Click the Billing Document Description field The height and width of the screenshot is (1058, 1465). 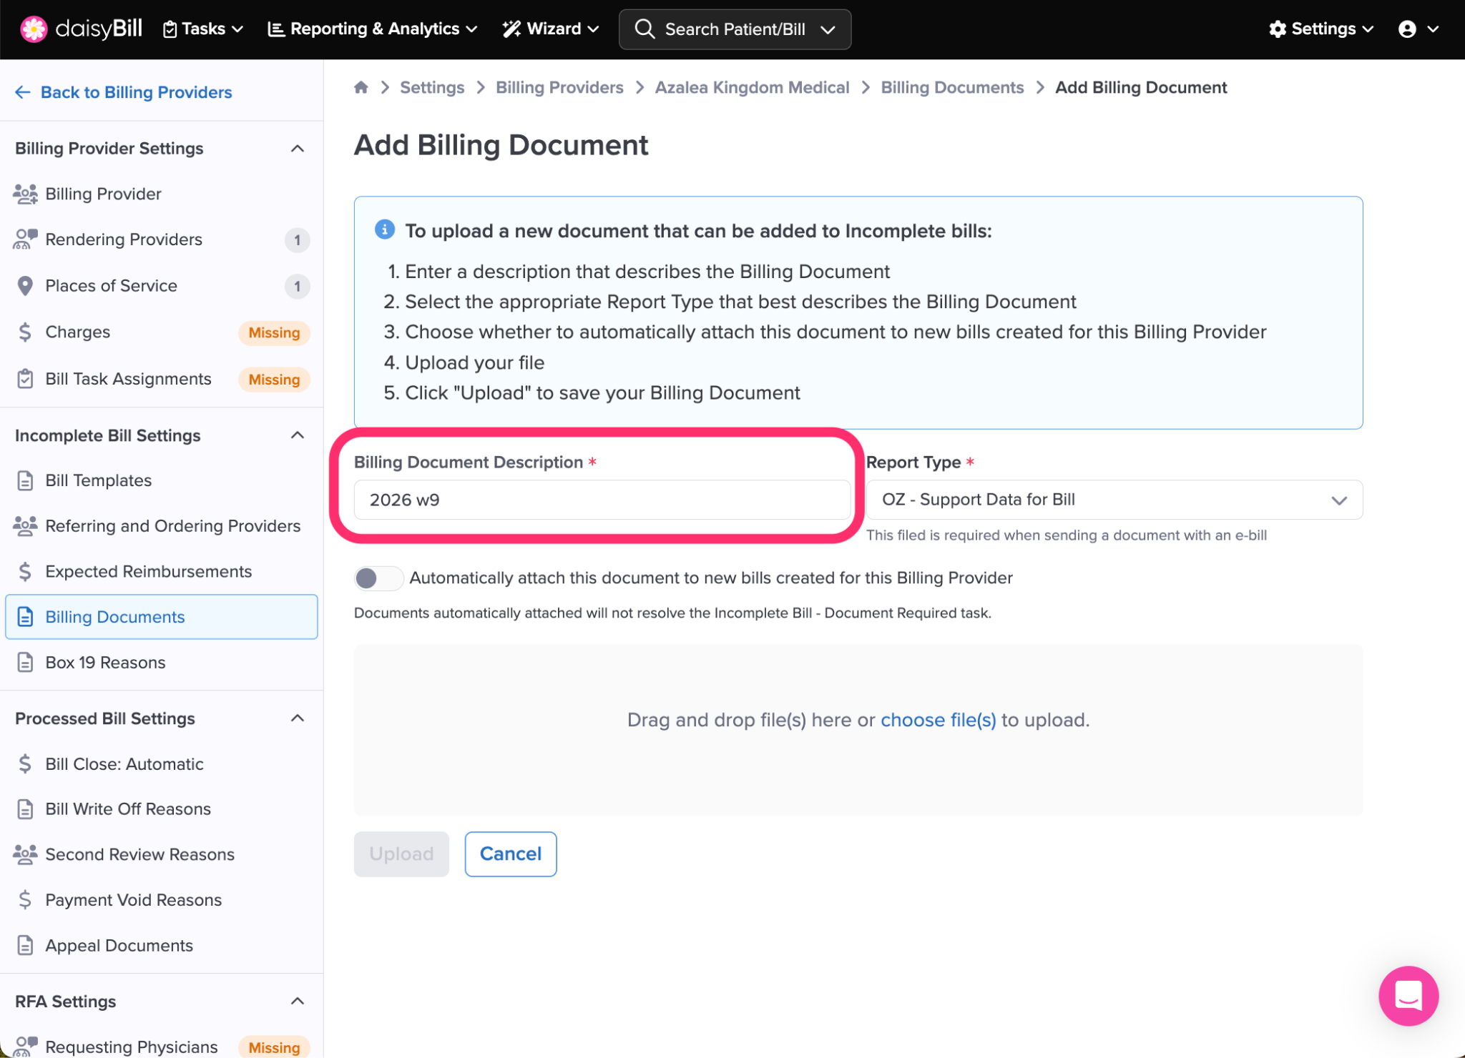602,500
